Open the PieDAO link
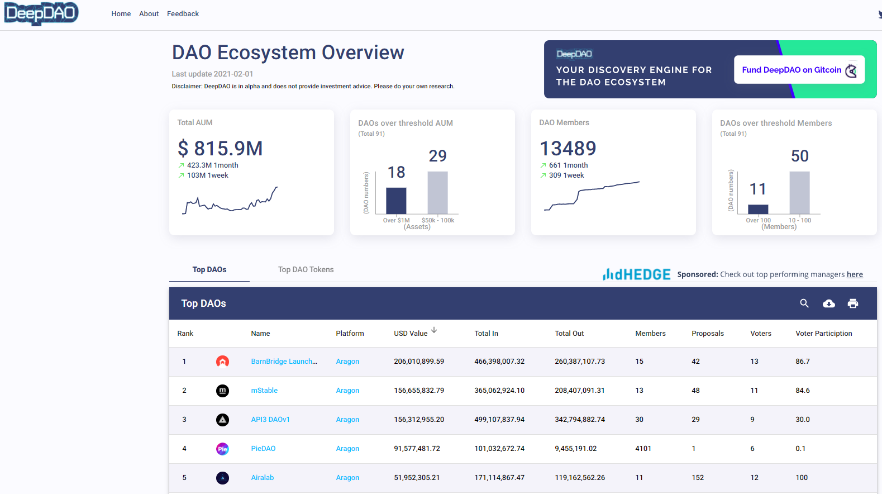The width and height of the screenshot is (882, 494). tap(263, 449)
